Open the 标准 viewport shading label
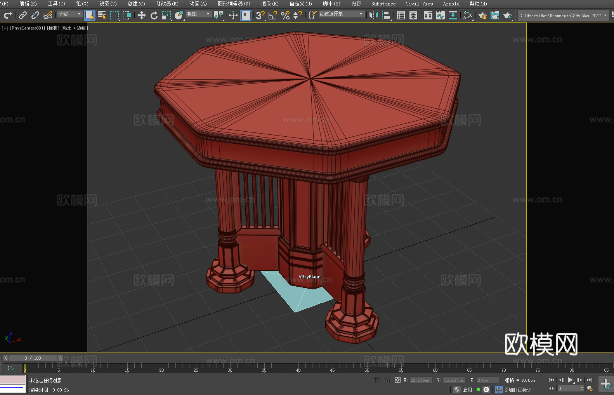The width and height of the screenshot is (614, 395). coord(53,28)
